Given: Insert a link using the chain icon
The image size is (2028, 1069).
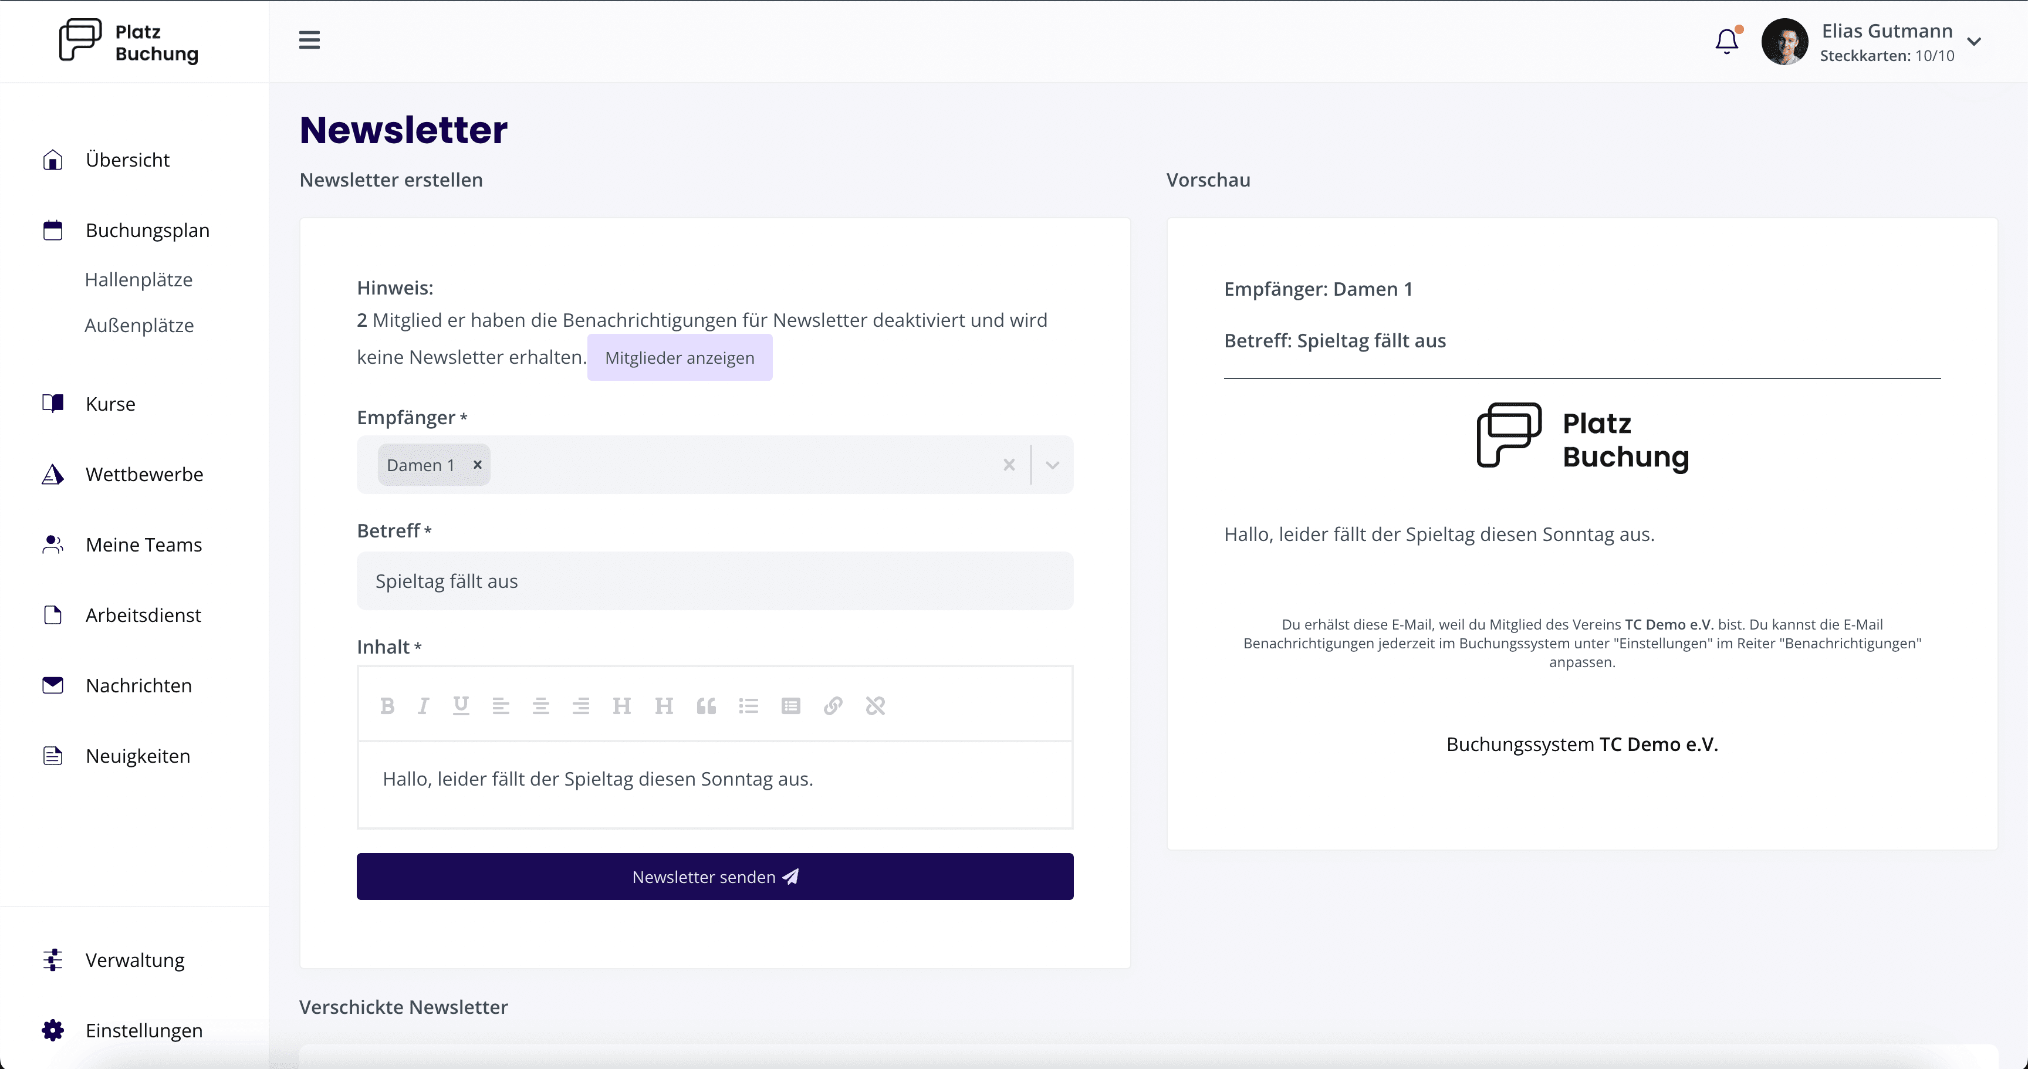Looking at the screenshot, I should tap(833, 706).
